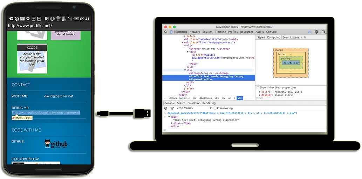
Task: Tap the XCODE card thumbnail on phone
Action: pos(32,58)
